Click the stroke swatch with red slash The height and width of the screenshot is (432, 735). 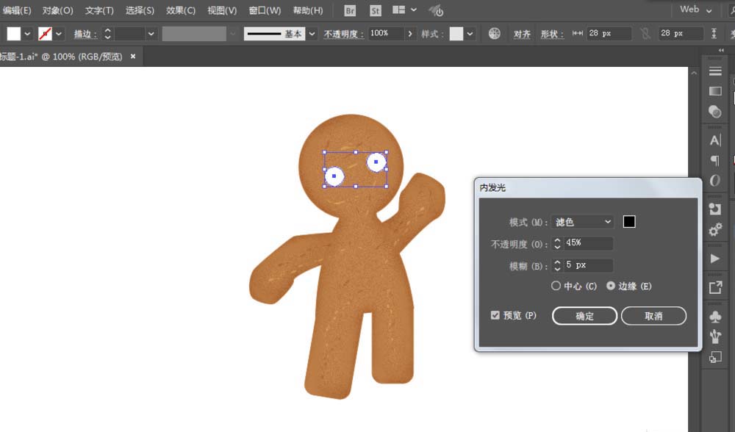tap(45, 34)
